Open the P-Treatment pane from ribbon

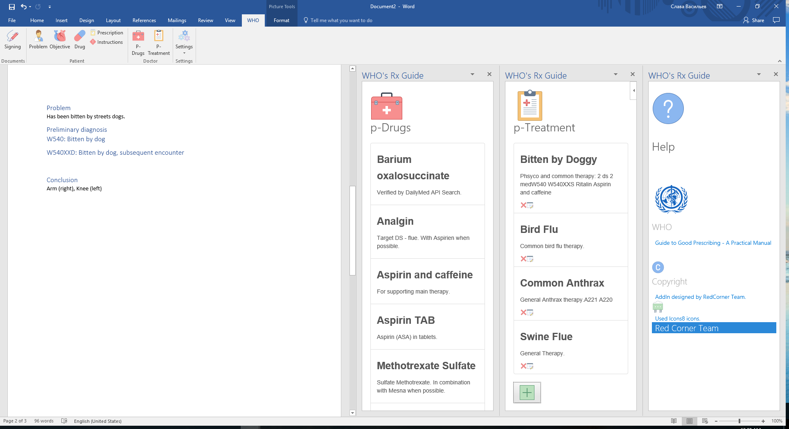click(159, 43)
